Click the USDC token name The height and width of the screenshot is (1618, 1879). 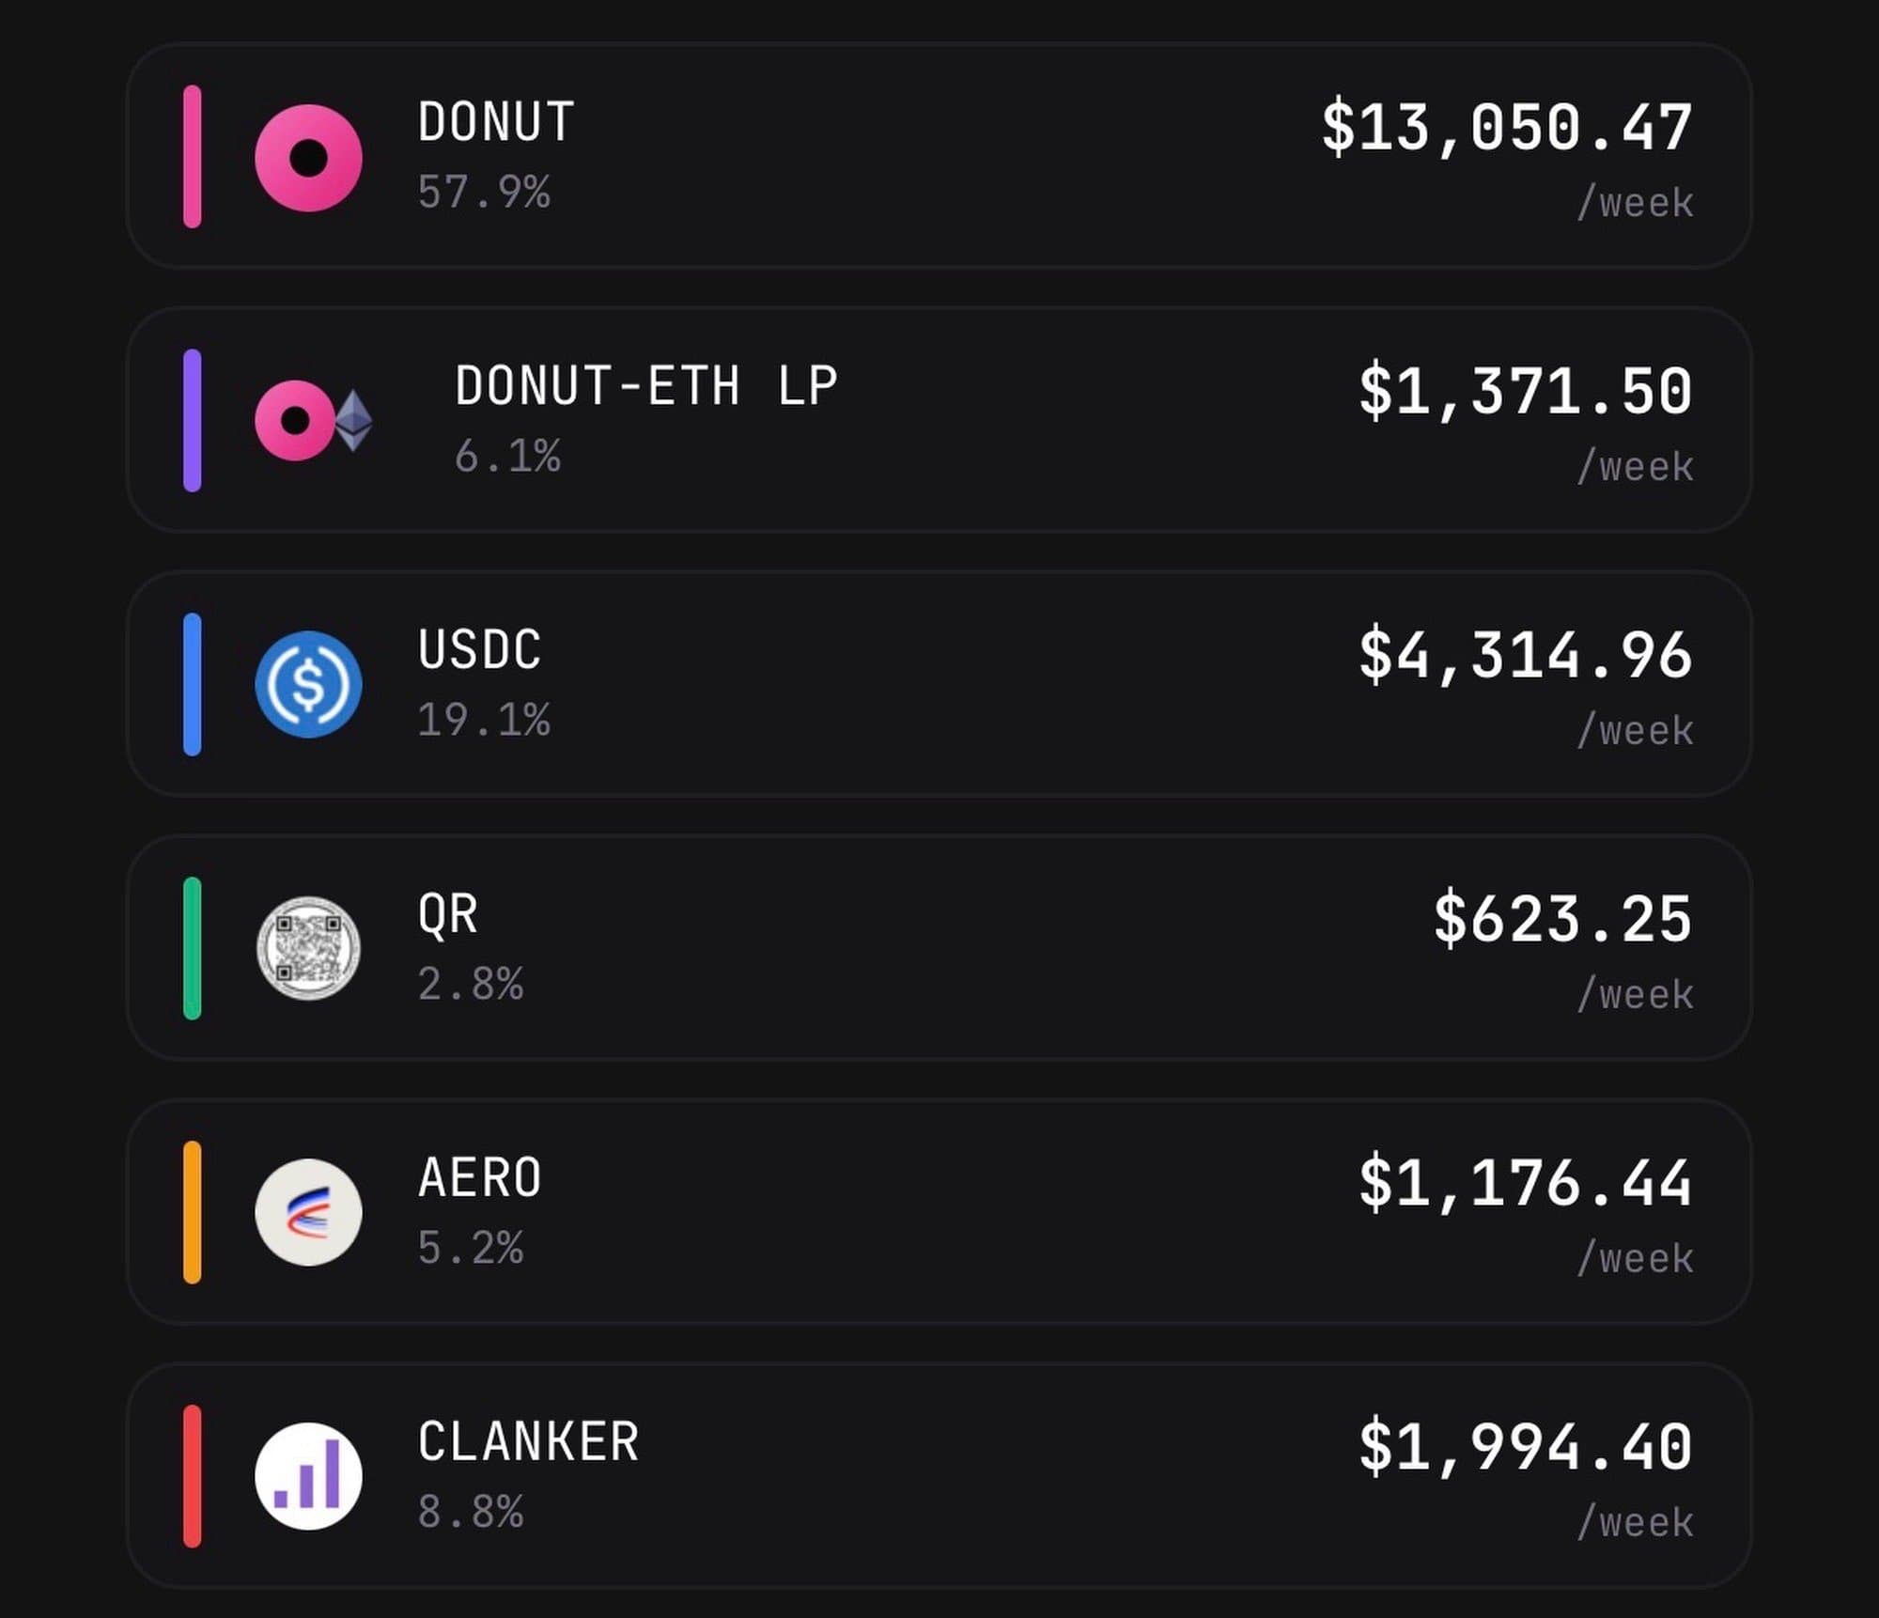479,650
